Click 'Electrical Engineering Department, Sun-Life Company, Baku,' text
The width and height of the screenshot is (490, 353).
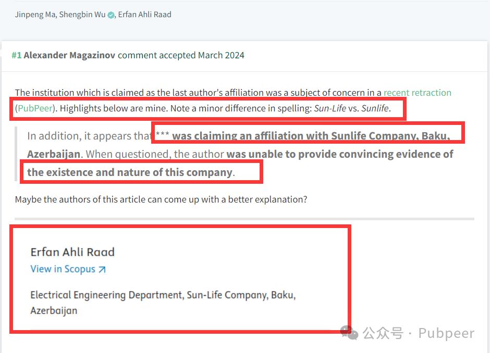(163, 295)
